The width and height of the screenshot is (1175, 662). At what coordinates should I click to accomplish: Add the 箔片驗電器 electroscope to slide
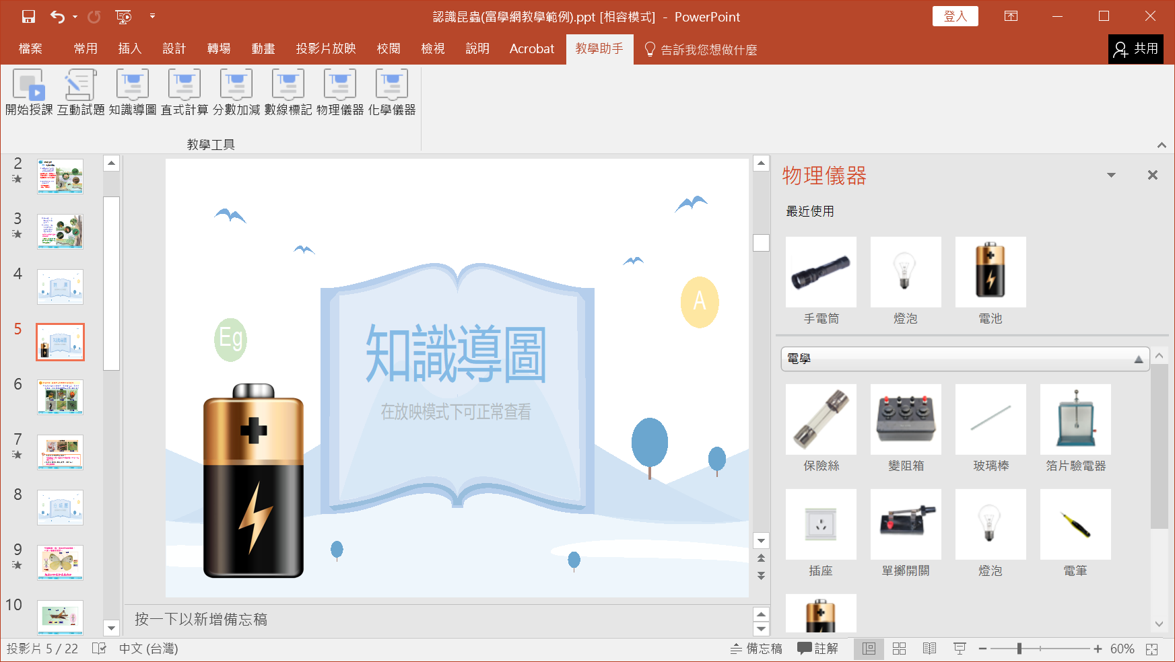[x=1075, y=420]
